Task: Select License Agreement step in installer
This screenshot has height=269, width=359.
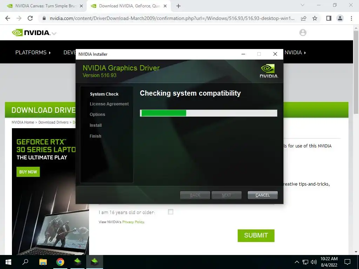Action: [x=109, y=104]
